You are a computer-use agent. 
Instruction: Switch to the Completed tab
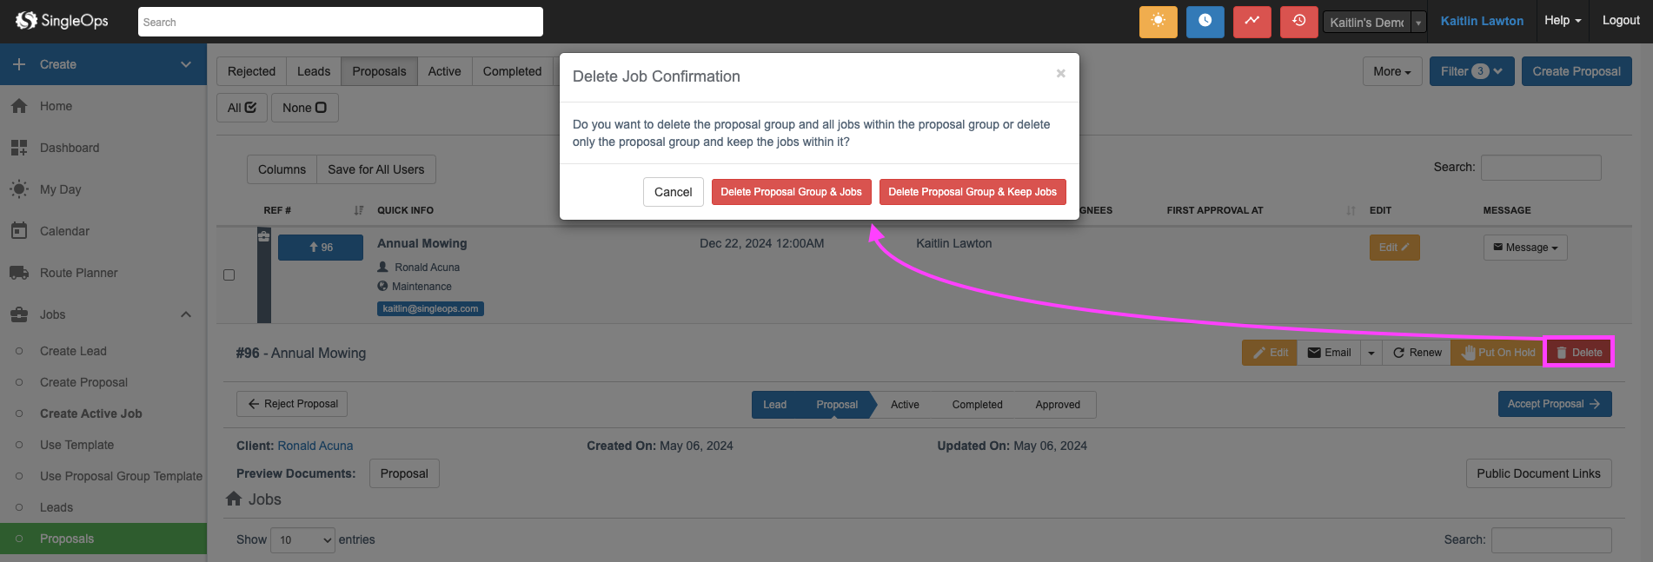coord(512,71)
